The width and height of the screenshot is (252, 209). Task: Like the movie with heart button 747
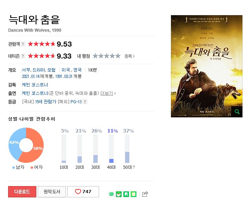tap(83, 192)
